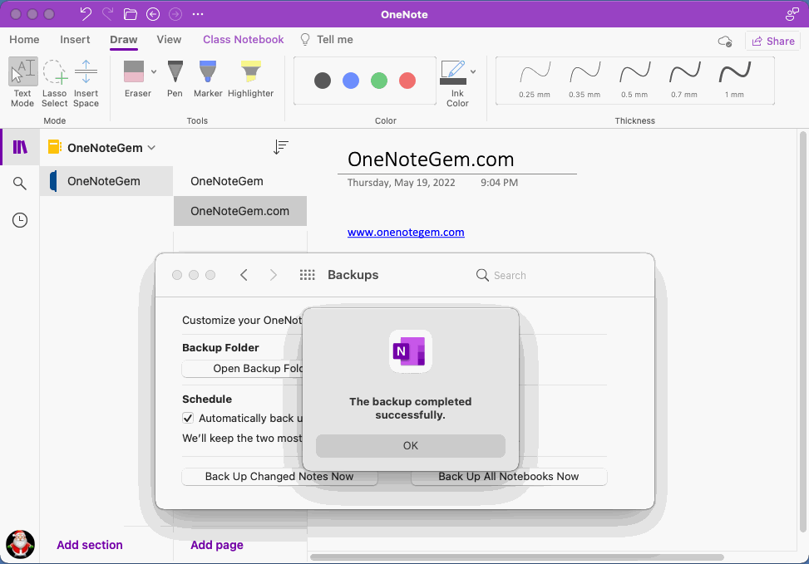
Task: Click the vertical scrollbar on the right
Action: pos(803,331)
